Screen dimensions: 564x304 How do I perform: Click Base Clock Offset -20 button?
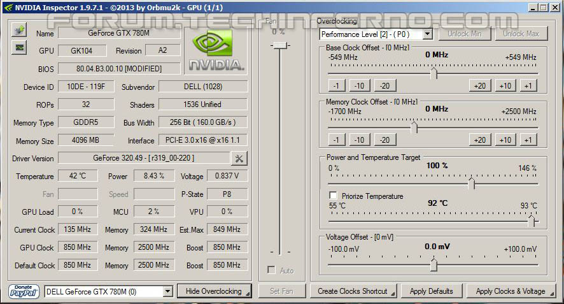(x=385, y=86)
